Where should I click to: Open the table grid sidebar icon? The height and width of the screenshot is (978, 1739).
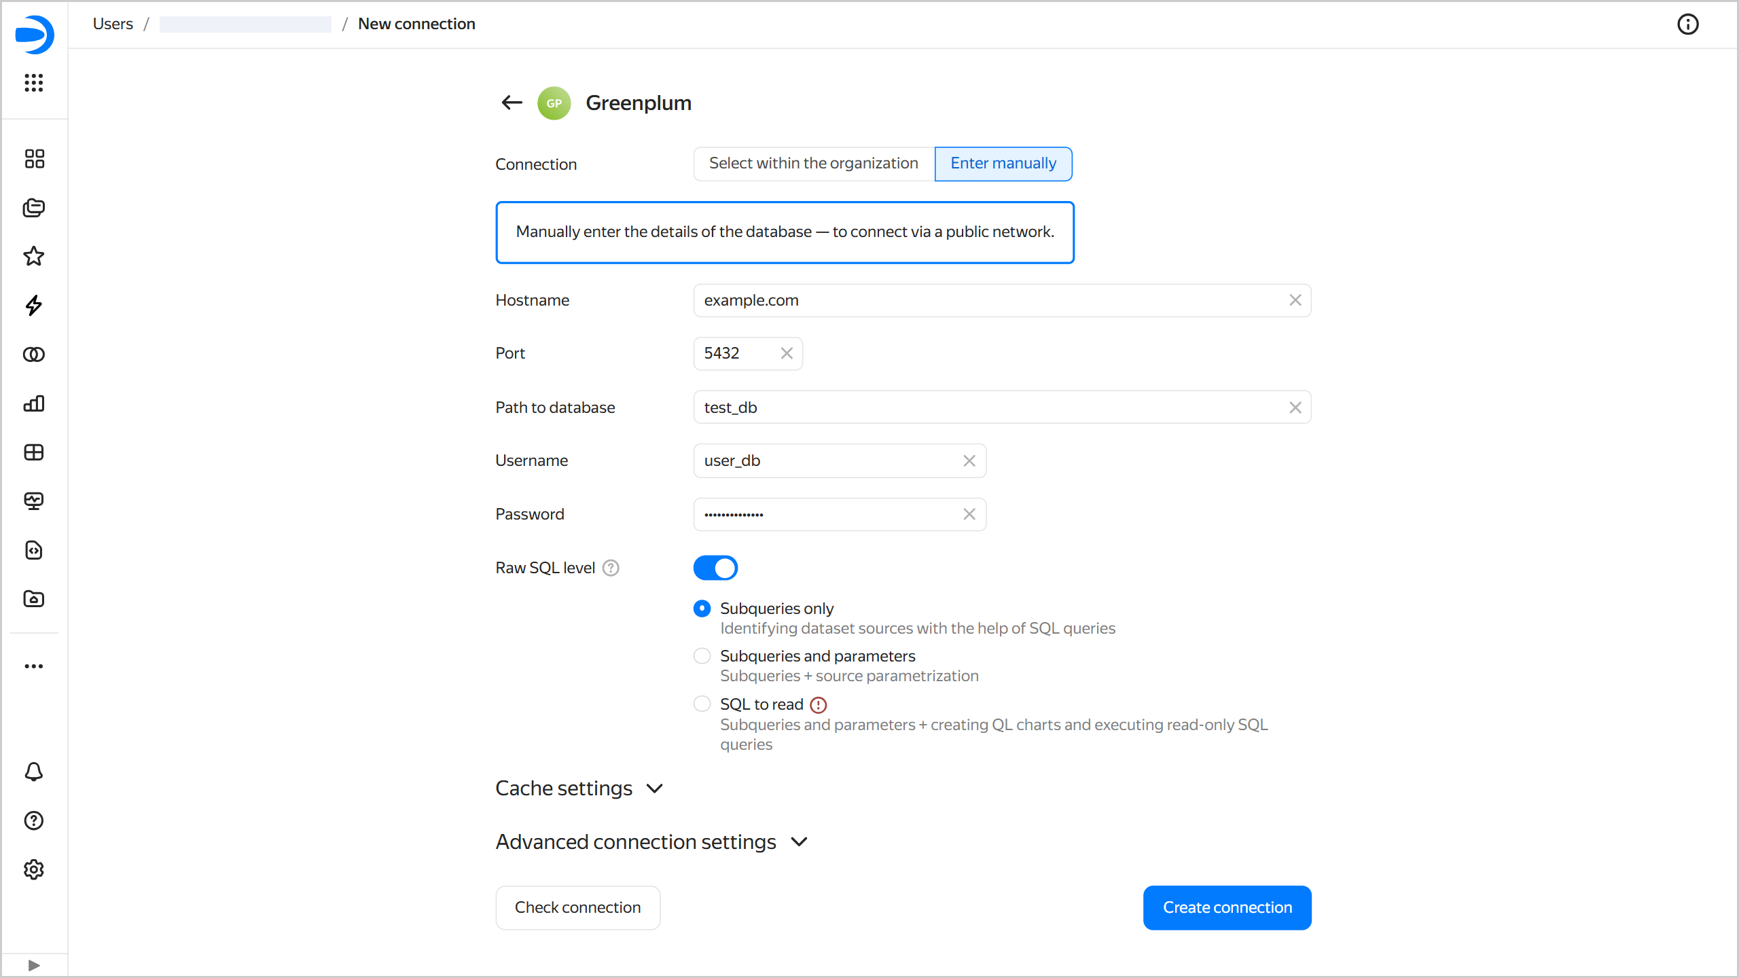point(34,452)
